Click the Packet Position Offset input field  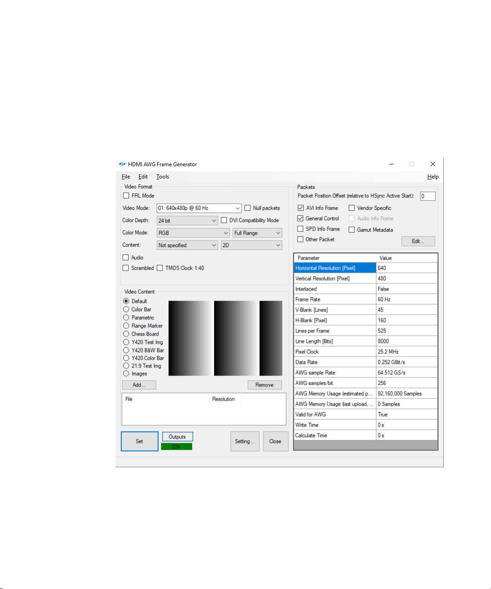pos(427,196)
